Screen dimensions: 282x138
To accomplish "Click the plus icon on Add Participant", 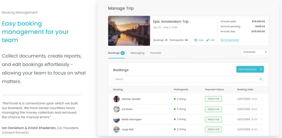I will point(261,69).
